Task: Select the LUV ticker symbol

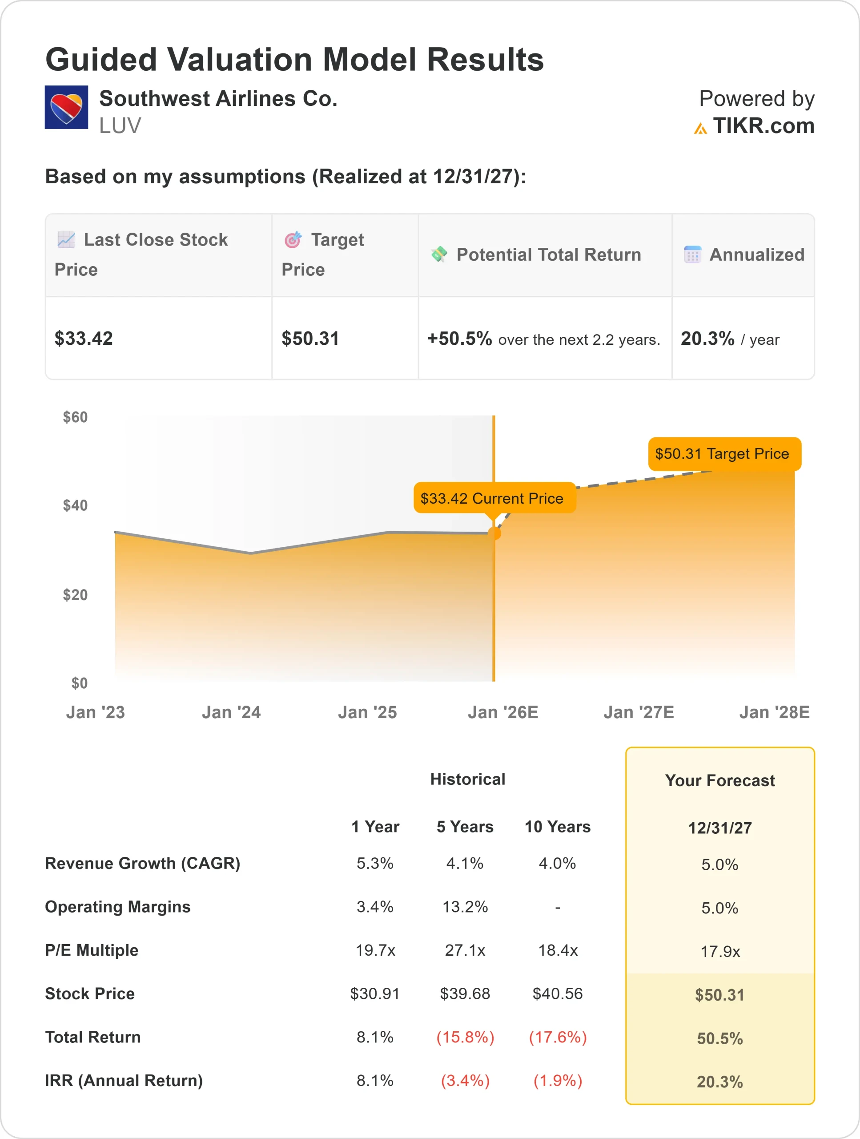Action: tap(120, 126)
